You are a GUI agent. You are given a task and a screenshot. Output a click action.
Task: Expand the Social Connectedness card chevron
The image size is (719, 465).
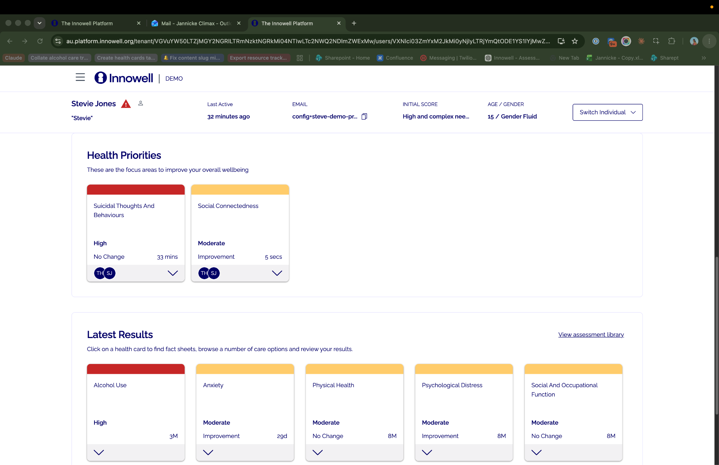277,273
